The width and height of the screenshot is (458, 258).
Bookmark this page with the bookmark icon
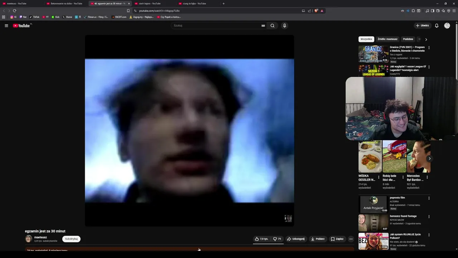click(128, 11)
